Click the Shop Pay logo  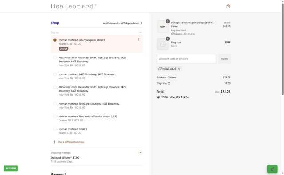[x=55, y=23]
